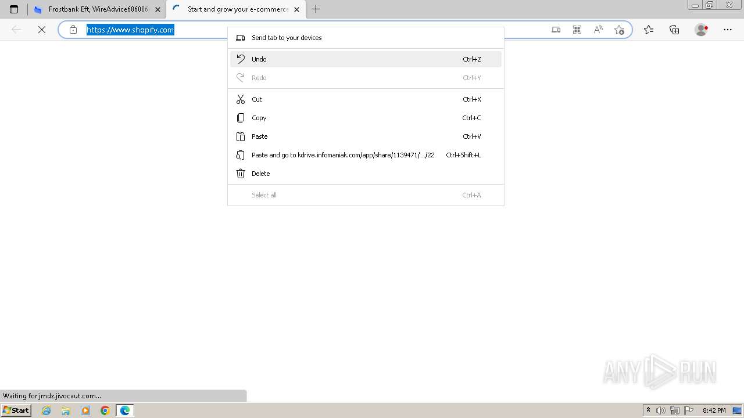
Task: Choose Send tab to your devices
Action: (366, 38)
